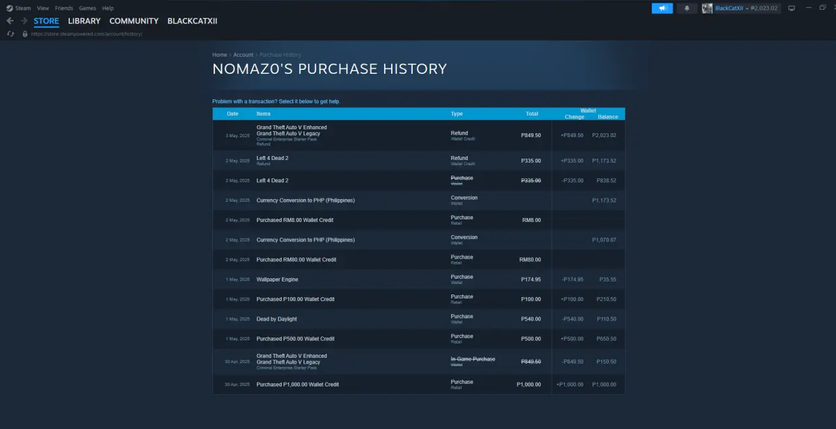Switch to the LIBRARY tab

pyautogui.click(x=84, y=21)
